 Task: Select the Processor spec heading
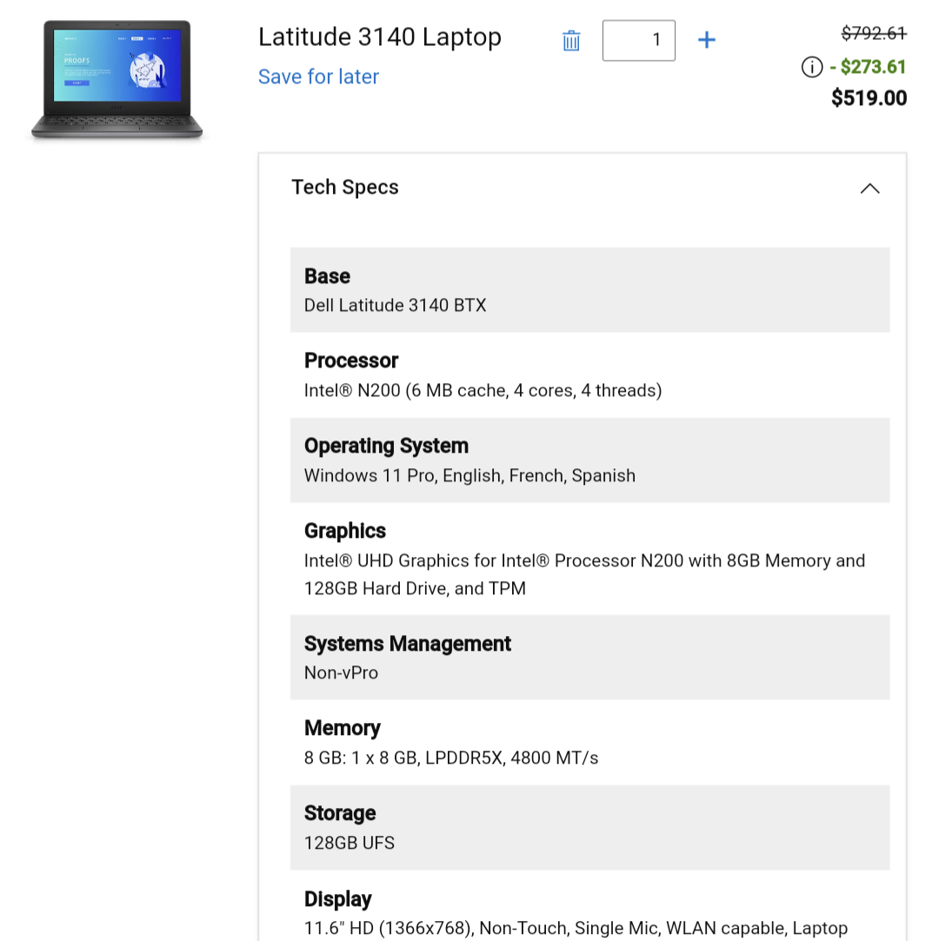tap(350, 361)
